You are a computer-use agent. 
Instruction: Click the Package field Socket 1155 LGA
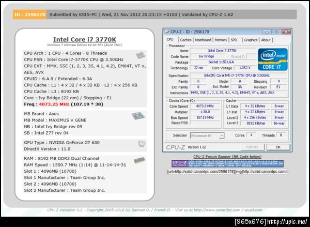click(x=223, y=62)
